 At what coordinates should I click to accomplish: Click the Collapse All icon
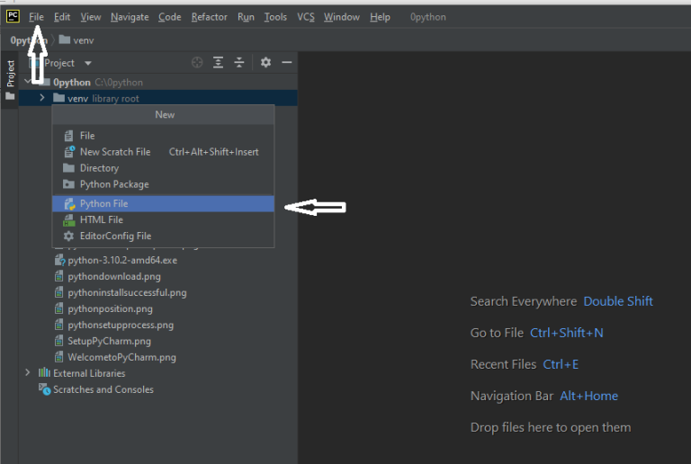pyautogui.click(x=238, y=63)
